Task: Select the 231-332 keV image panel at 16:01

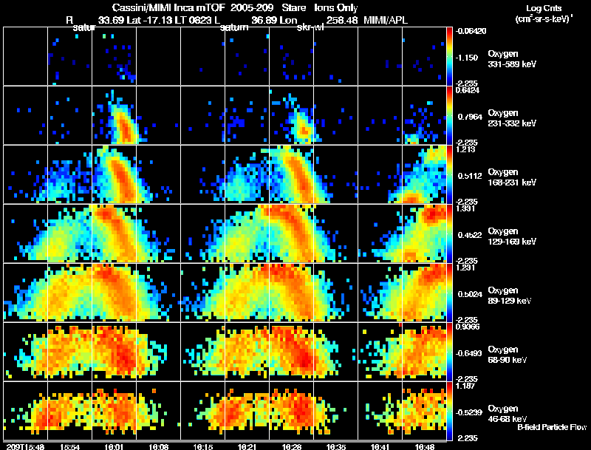Action: pyautogui.click(x=115, y=115)
